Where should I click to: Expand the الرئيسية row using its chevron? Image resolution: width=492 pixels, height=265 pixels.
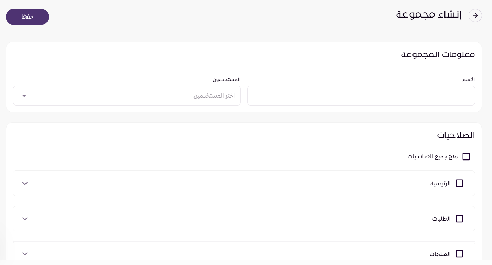tap(25, 184)
